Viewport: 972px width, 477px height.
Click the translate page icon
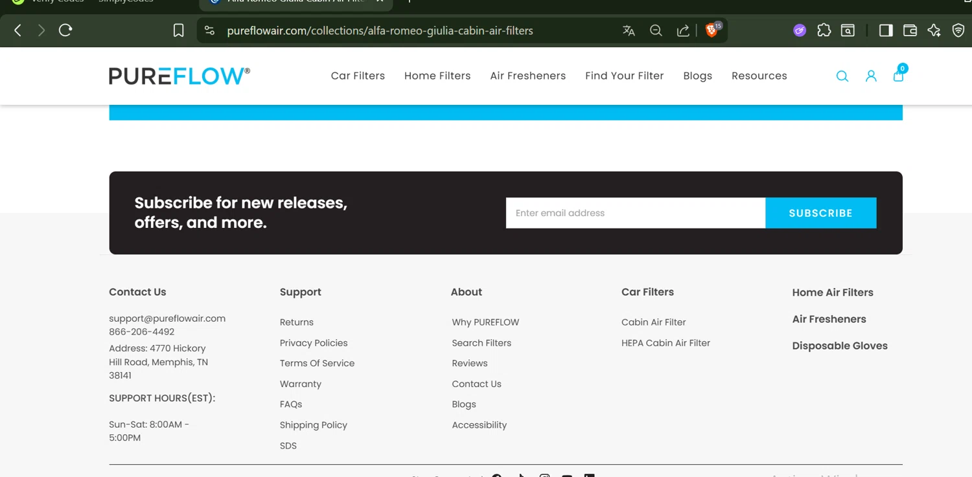pyautogui.click(x=629, y=30)
